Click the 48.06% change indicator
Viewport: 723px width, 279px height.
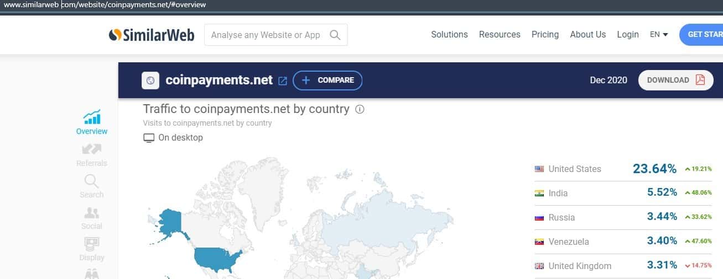tap(698, 194)
